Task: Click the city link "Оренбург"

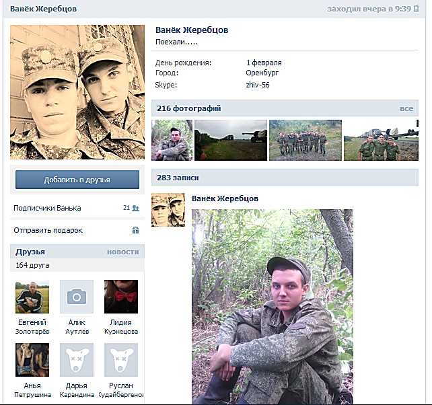Action: 262,73
